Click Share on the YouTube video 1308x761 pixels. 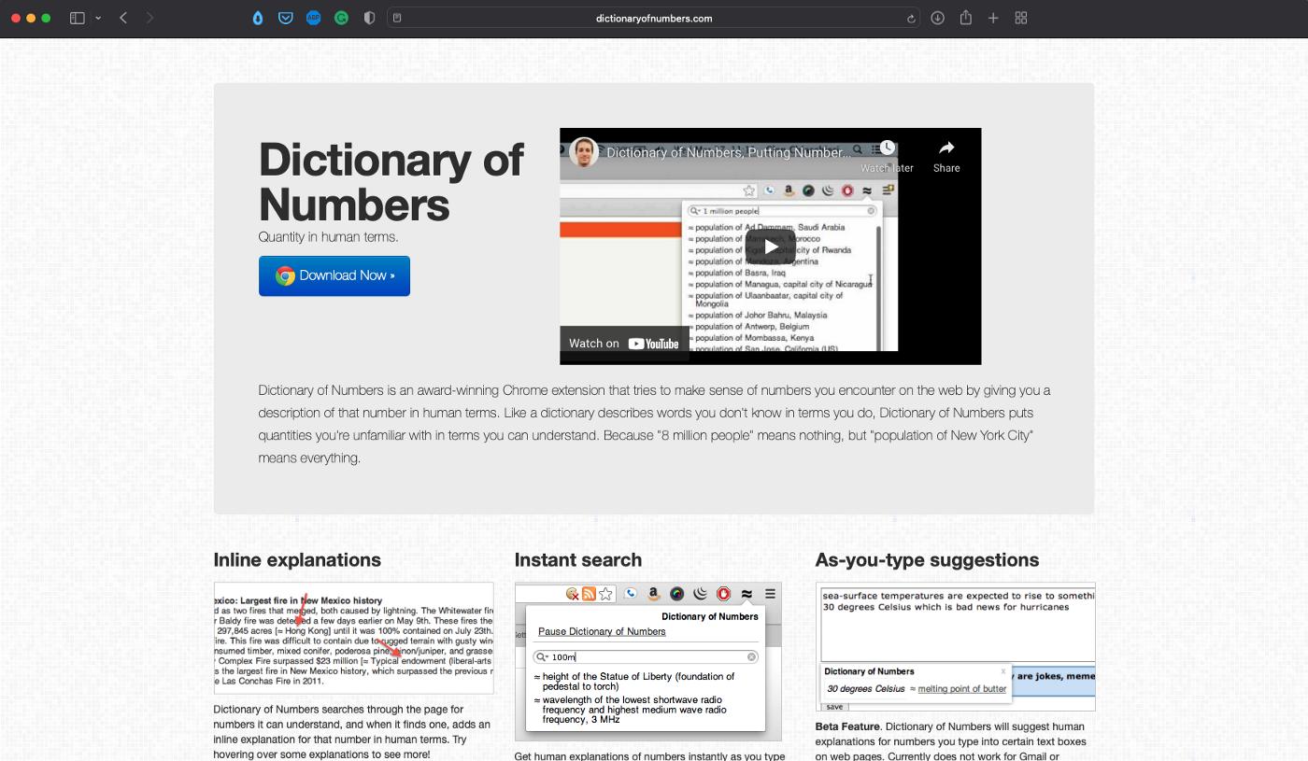tap(945, 156)
